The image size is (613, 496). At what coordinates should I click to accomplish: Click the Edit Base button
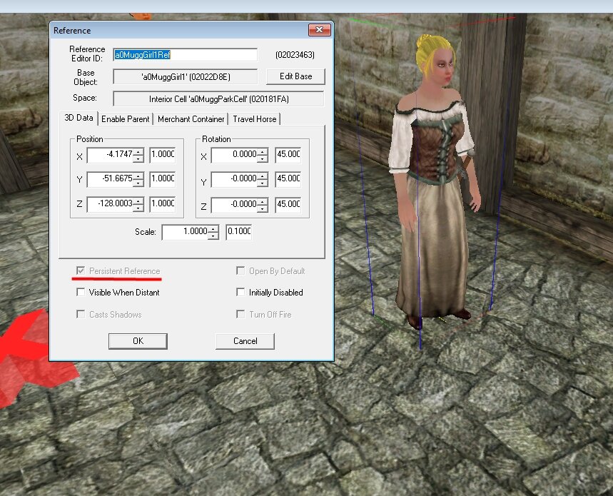click(x=295, y=76)
